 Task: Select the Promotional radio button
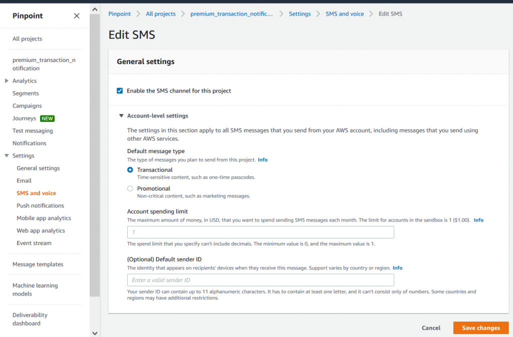130,188
